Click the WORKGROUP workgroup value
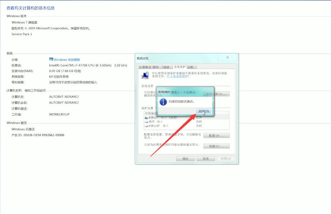 [x=59, y=114]
